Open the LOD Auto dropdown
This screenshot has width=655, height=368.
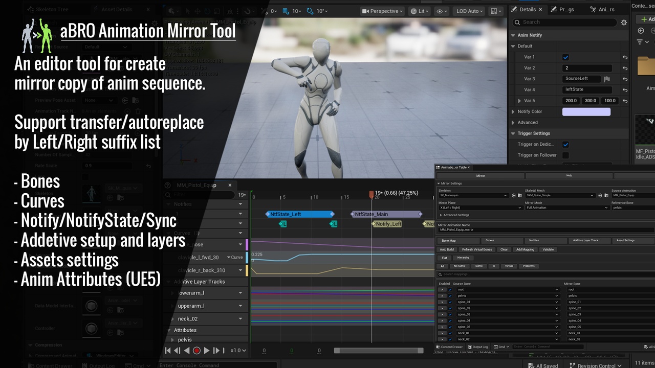pyautogui.click(x=468, y=11)
